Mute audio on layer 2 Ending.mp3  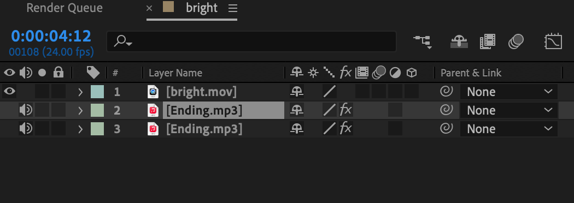tap(26, 110)
